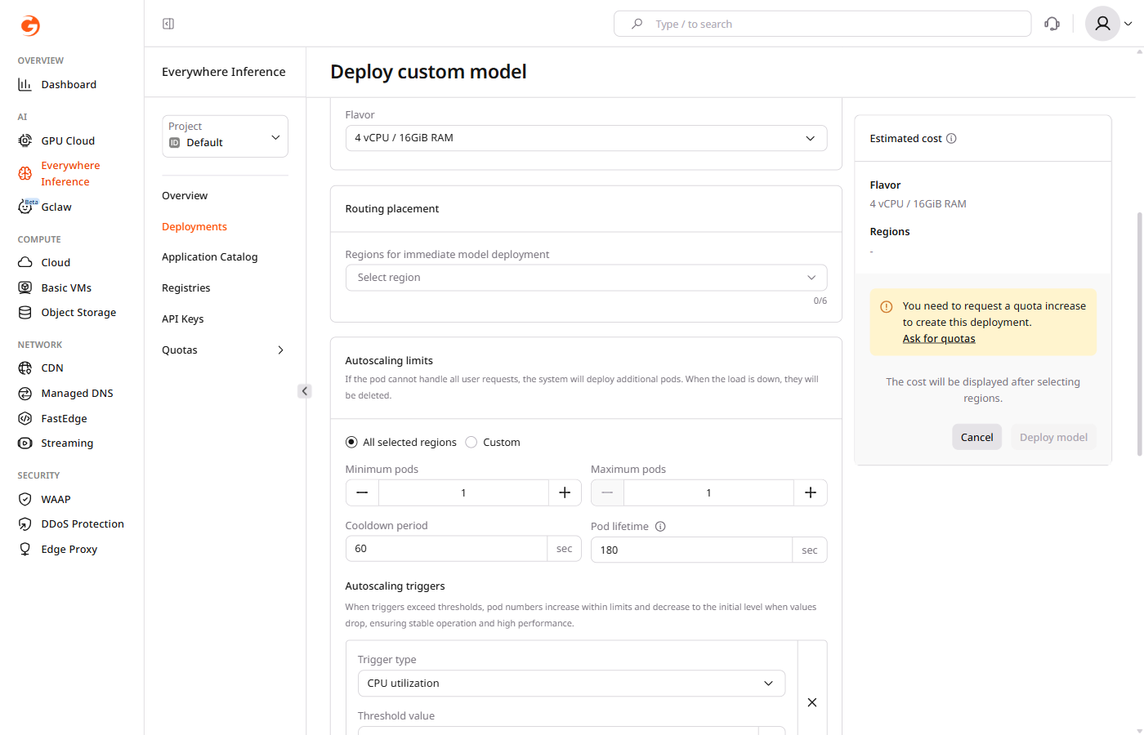Click the Type / to search box

pos(822,24)
